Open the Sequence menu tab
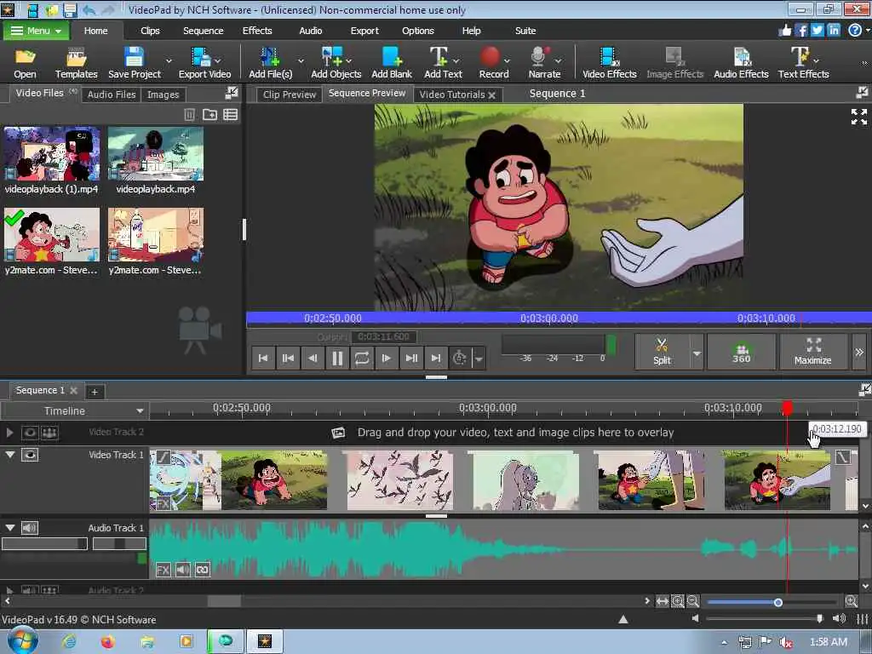The width and height of the screenshot is (872, 654). tap(203, 31)
